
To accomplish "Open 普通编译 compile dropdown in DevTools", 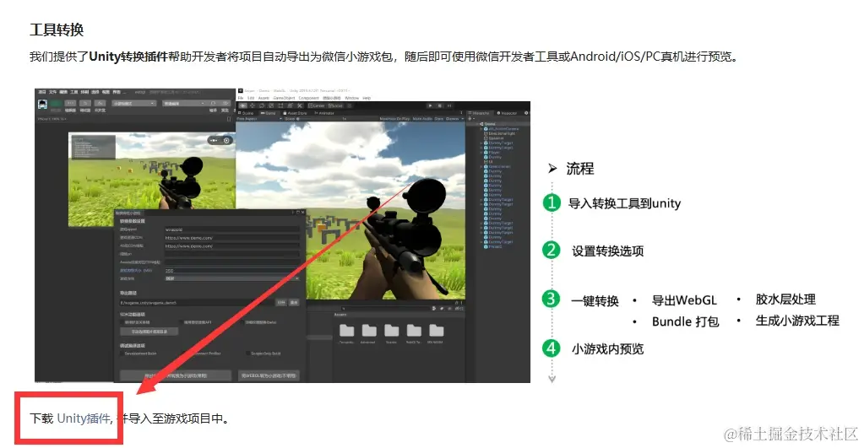I will 184,104.
